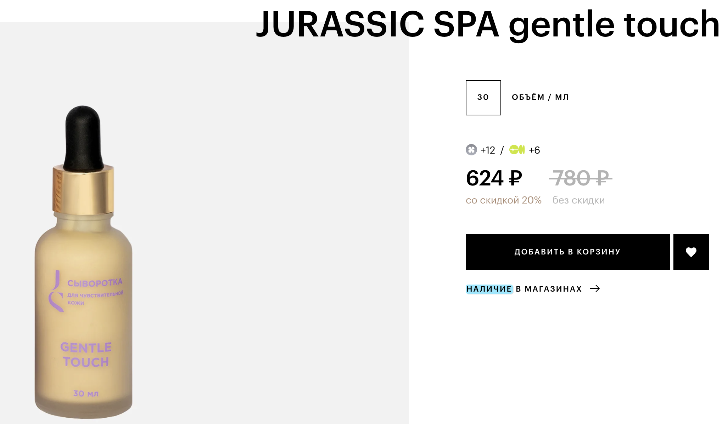Click the green bonus card icon

[x=517, y=150]
